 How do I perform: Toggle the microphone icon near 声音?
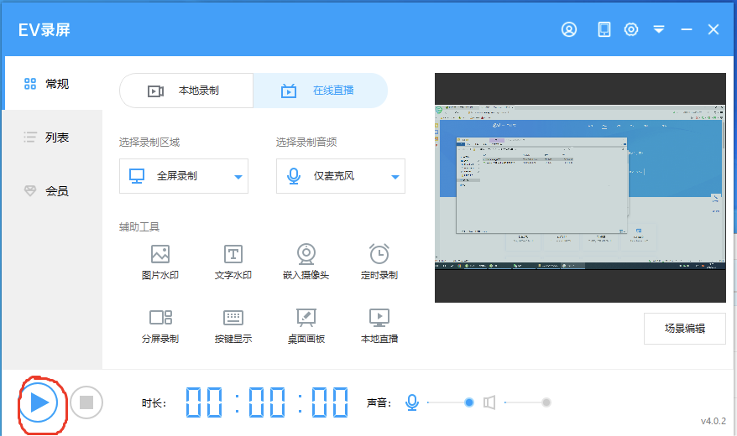(x=412, y=402)
